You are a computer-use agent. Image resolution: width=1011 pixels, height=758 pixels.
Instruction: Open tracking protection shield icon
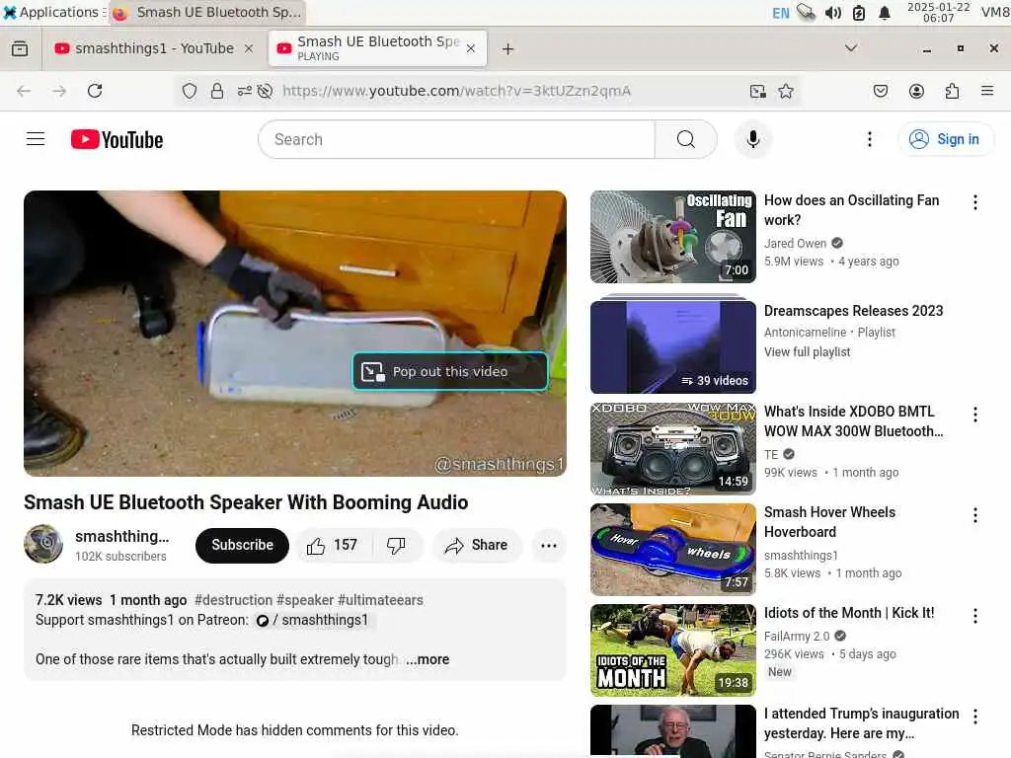click(189, 91)
